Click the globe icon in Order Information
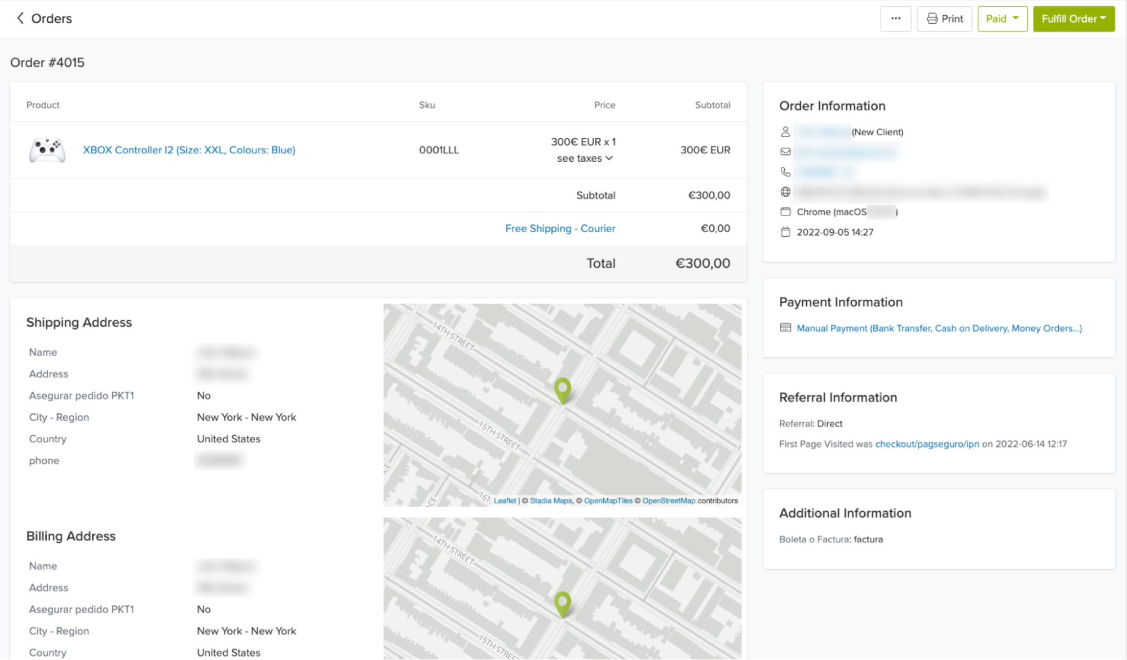Screen dimensions: 1127x660 point(785,192)
